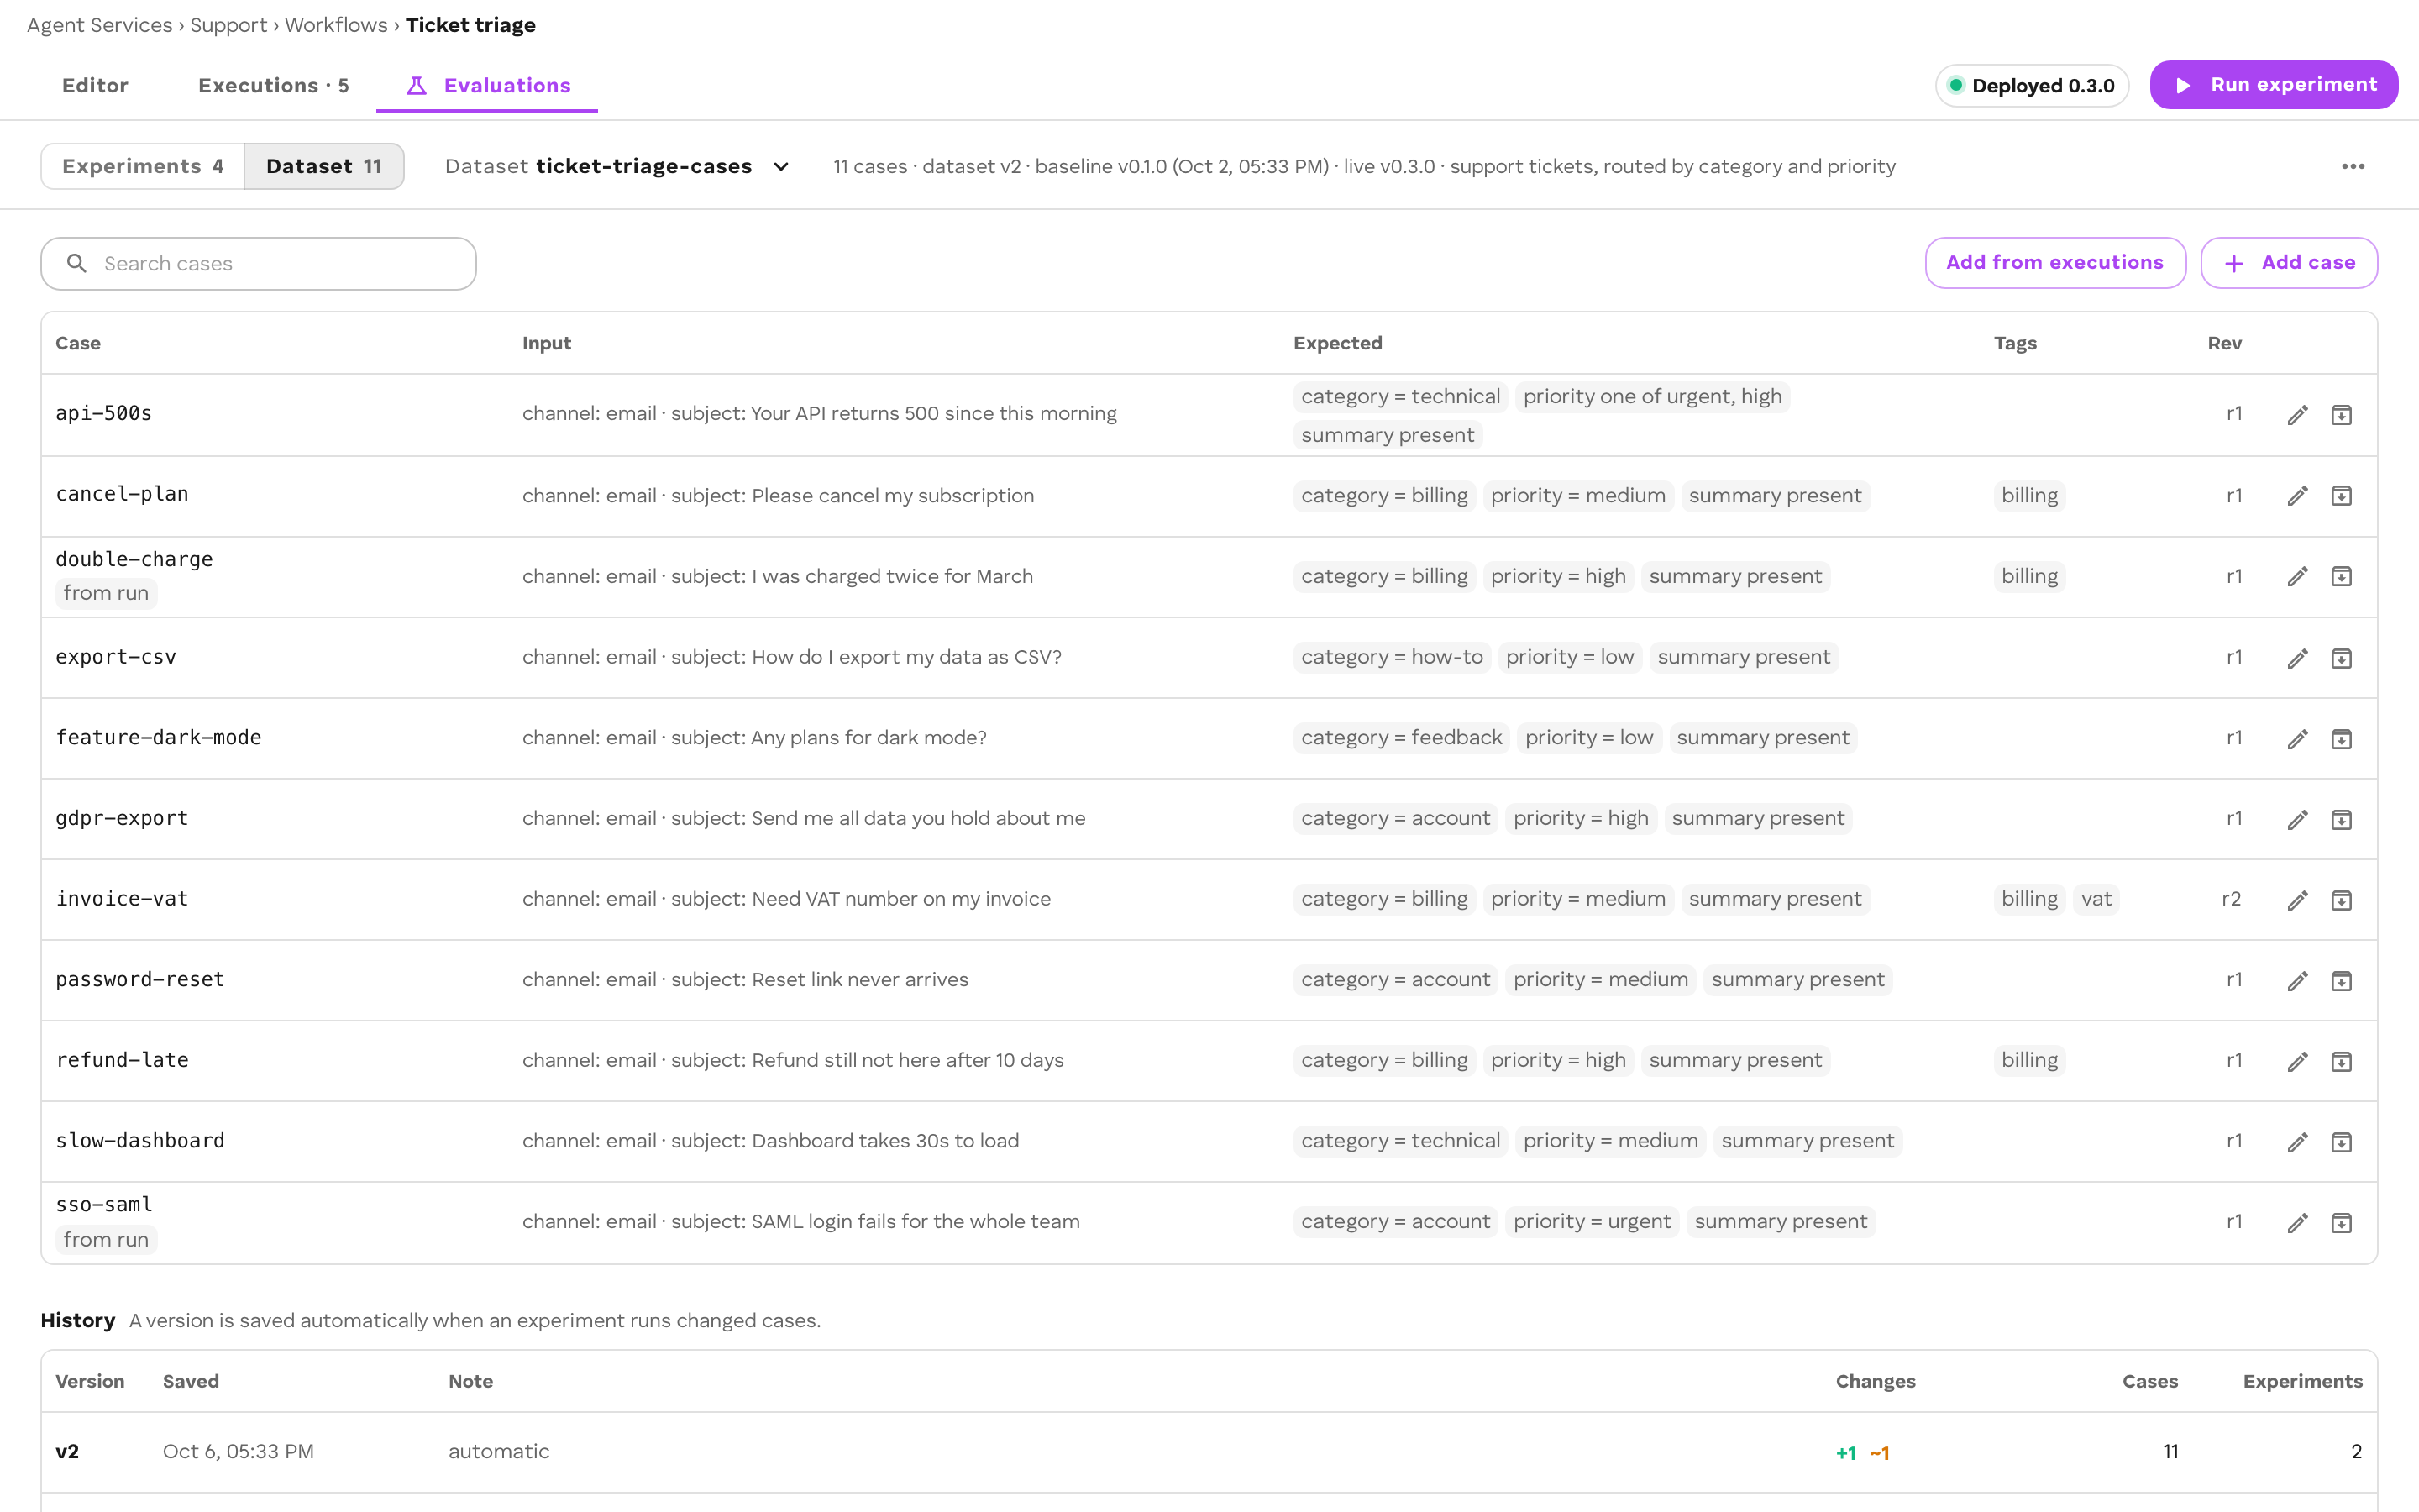The width and height of the screenshot is (2419, 1512).
Task: Select the slow-dashboard case name
Action: point(140,1141)
